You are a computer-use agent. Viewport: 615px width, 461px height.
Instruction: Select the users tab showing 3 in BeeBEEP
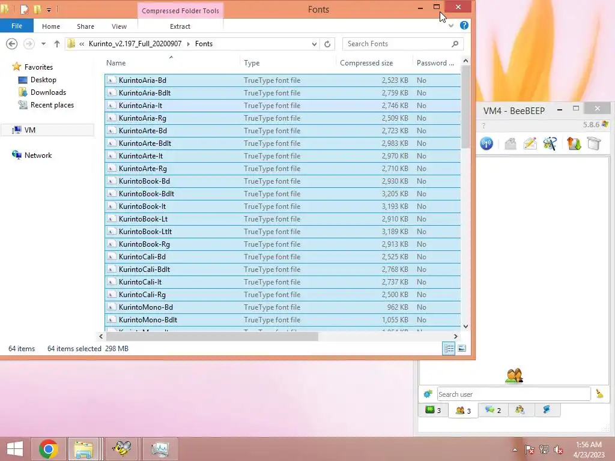(x=463, y=411)
